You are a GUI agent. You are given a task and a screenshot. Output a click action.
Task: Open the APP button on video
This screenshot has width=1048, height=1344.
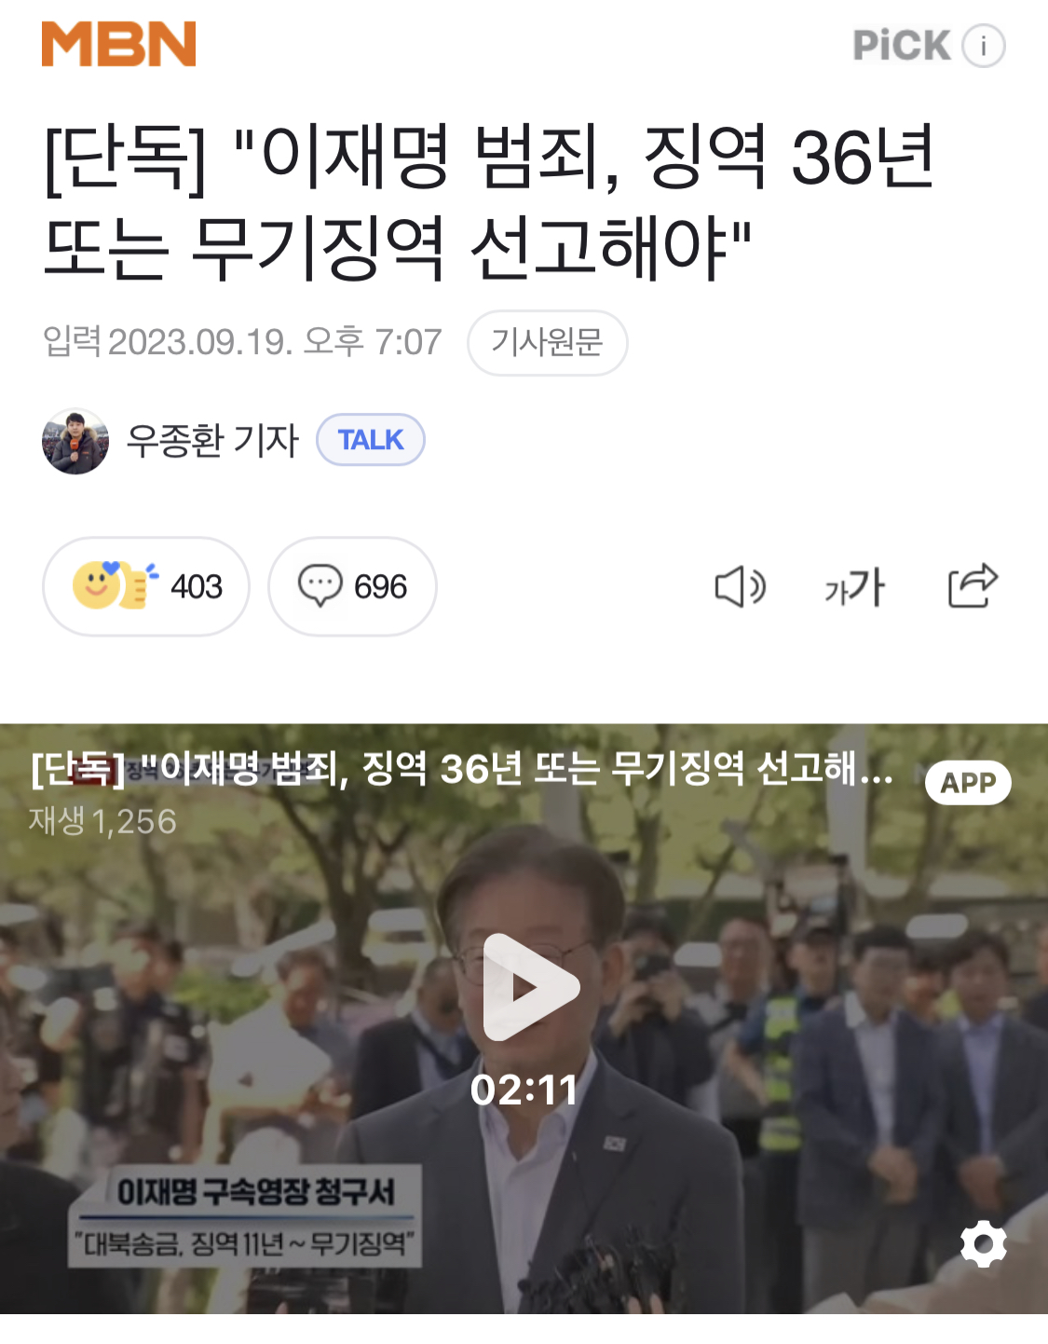pos(968,782)
